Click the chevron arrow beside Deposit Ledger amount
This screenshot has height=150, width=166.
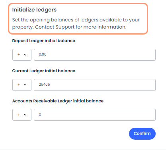coord(25,55)
